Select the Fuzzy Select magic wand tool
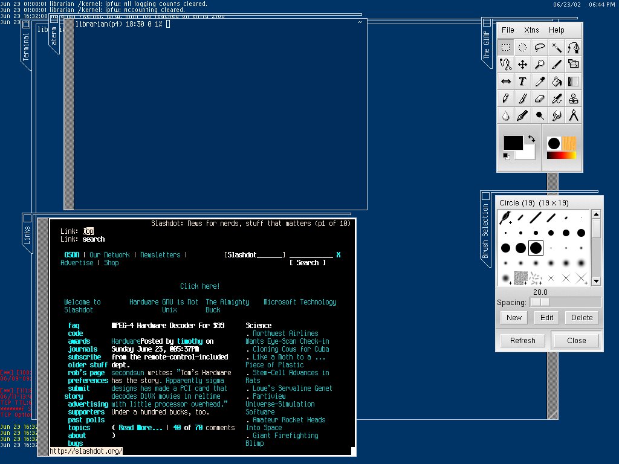Image resolution: width=619 pixels, height=464 pixels. tap(557, 48)
